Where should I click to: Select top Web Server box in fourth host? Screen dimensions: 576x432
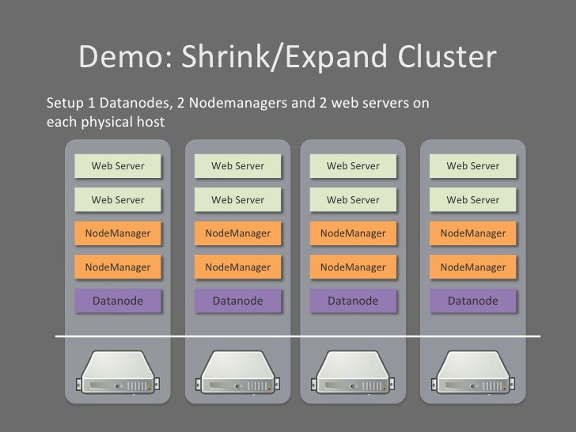[473, 166]
